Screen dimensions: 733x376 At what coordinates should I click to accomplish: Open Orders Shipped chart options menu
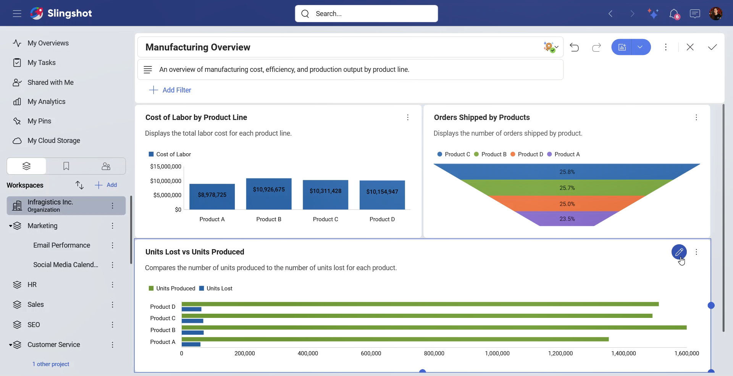(696, 118)
